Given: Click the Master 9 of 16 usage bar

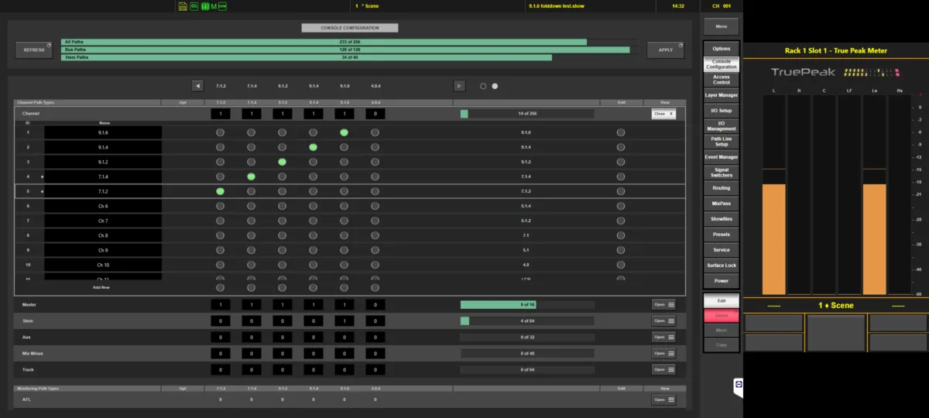Looking at the screenshot, I should point(527,304).
